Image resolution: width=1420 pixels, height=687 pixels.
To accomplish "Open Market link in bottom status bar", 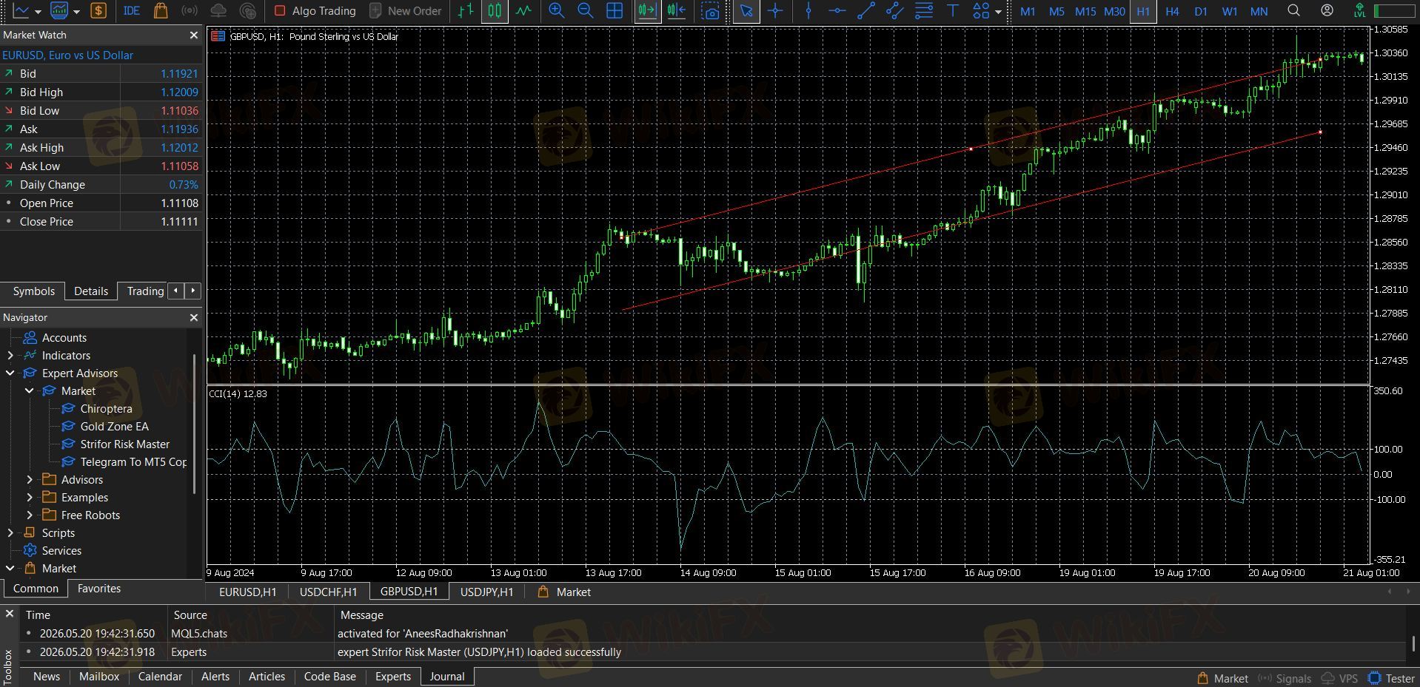I will tap(1222, 678).
